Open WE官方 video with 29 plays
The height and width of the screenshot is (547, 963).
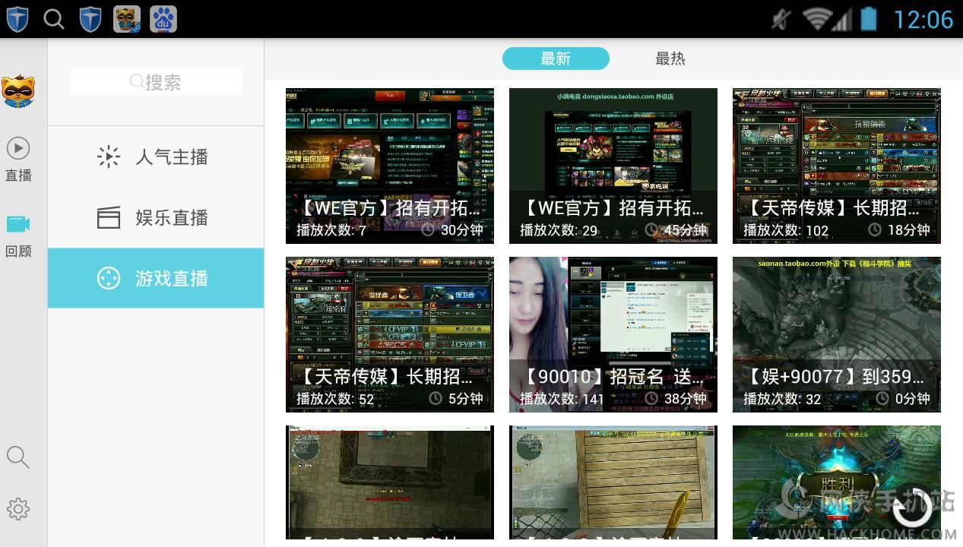click(613, 166)
